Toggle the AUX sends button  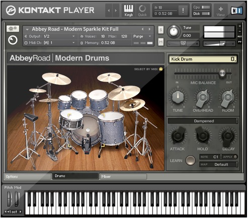coord(240,37)
